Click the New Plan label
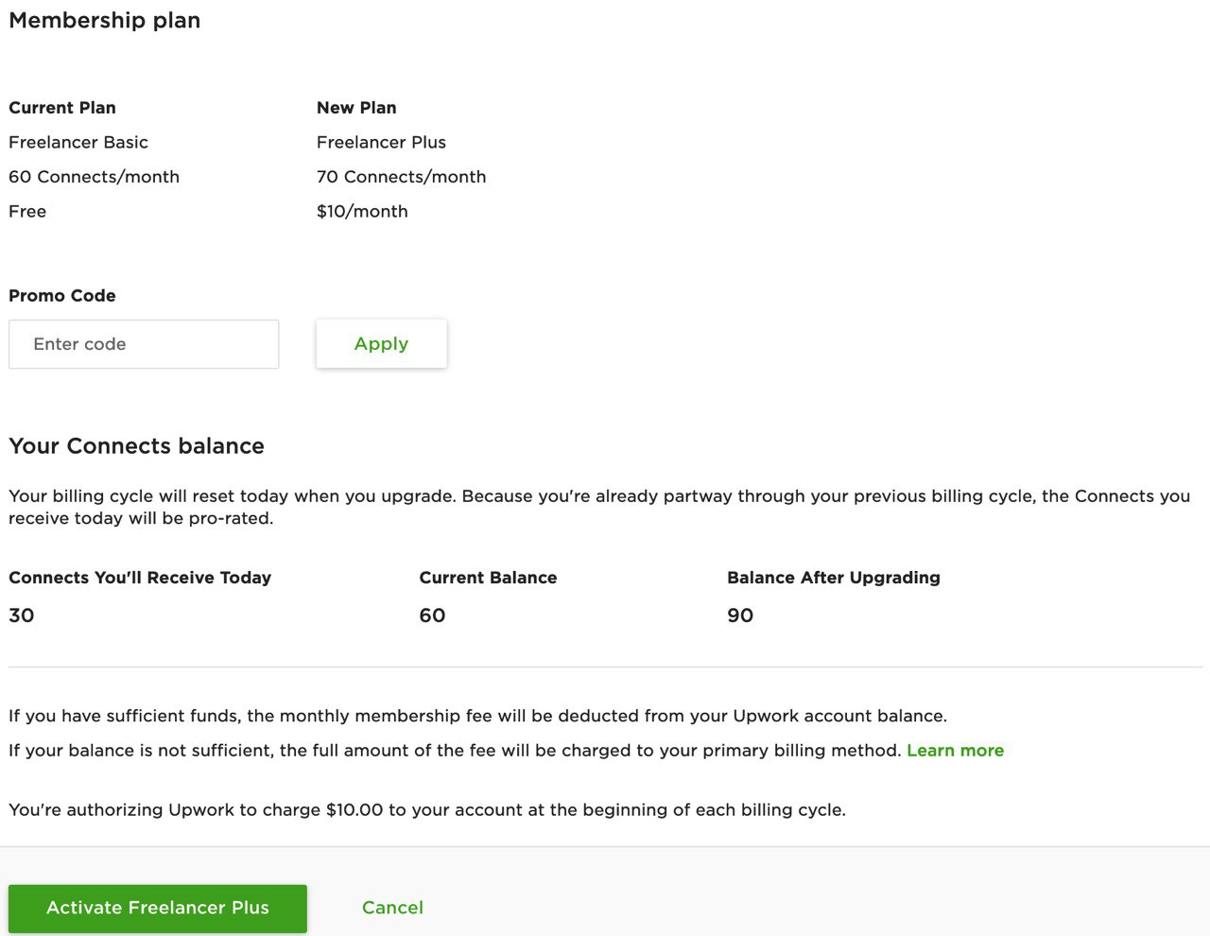This screenshot has height=936, width=1210. pyautogui.click(x=356, y=108)
